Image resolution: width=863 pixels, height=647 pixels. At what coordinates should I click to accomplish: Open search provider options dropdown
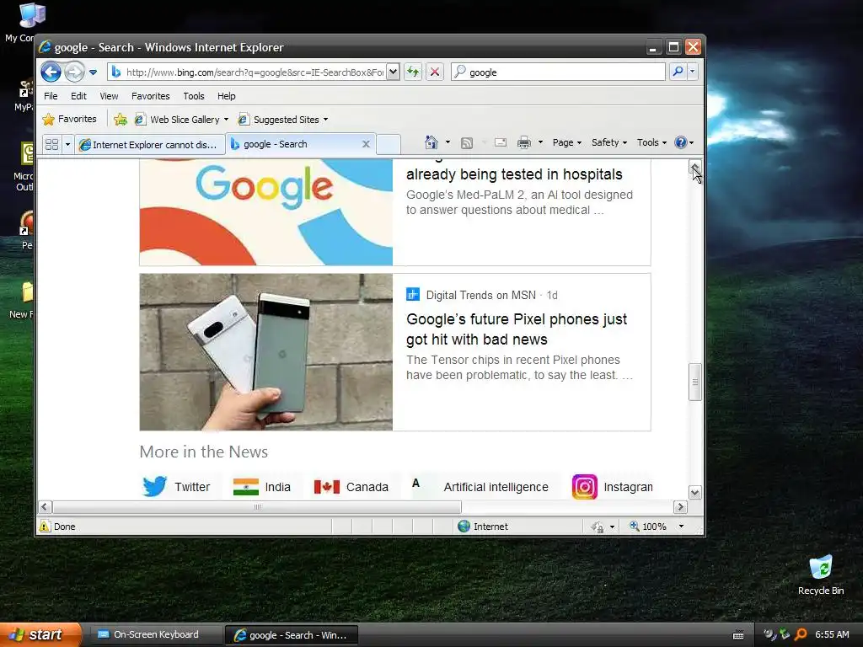click(x=693, y=72)
